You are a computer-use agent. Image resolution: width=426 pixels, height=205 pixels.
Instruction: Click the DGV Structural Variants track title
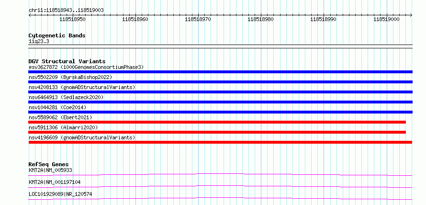click(67, 61)
